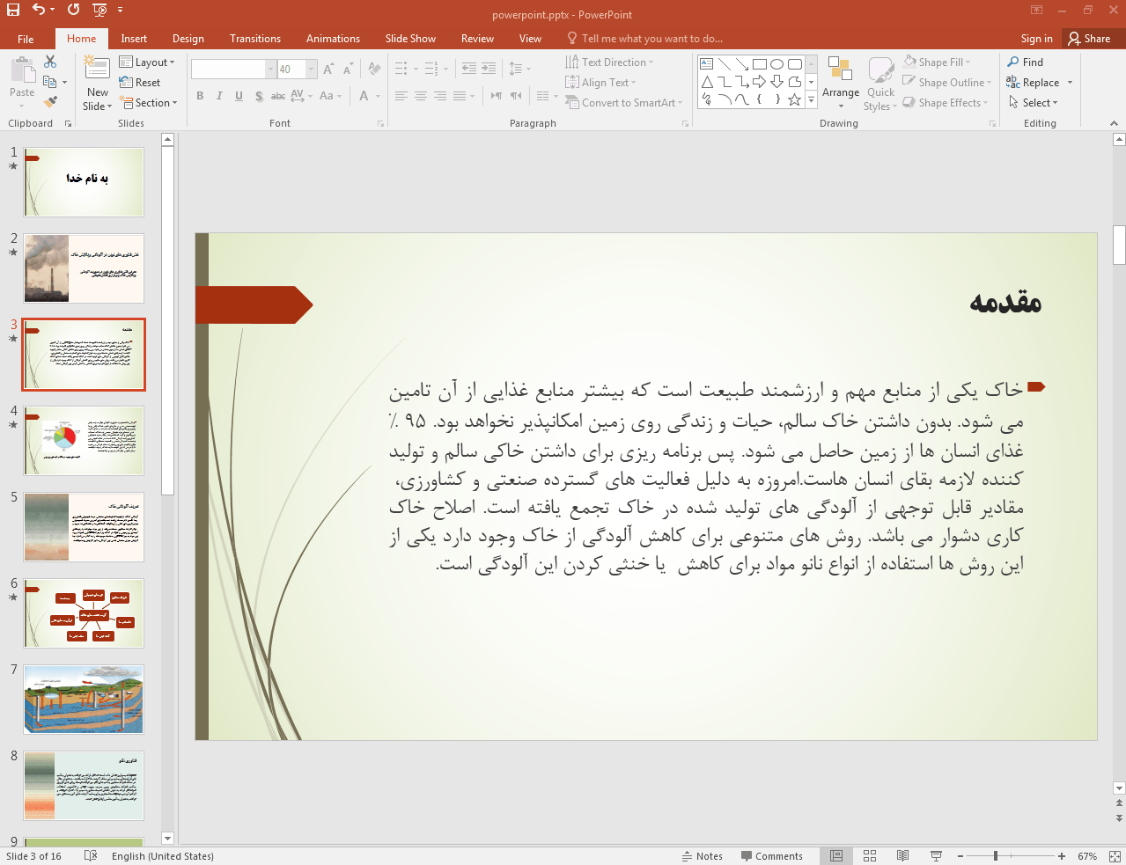This screenshot has width=1126, height=865.
Task: Select slide 6 thumbnail with diagram
Action: [84, 613]
